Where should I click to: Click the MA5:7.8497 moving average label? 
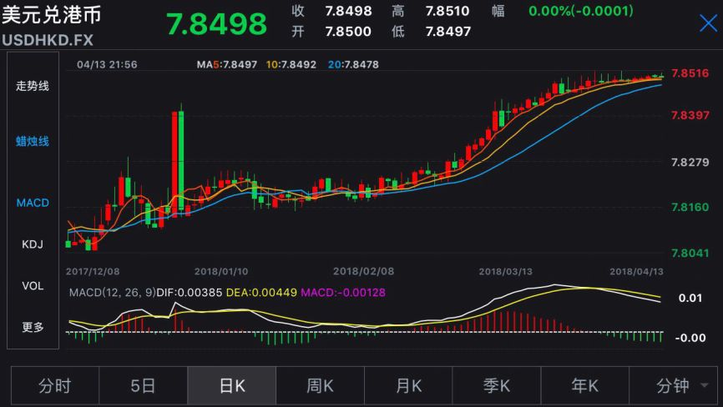pyautogui.click(x=227, y=64)
